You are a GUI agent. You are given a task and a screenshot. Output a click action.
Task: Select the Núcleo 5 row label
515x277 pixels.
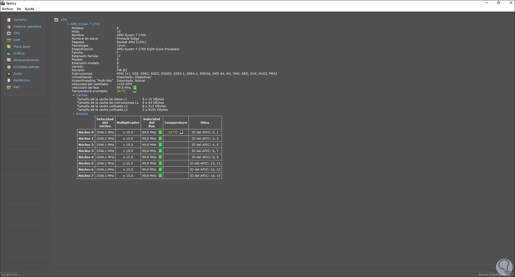[x=86, y=163]
